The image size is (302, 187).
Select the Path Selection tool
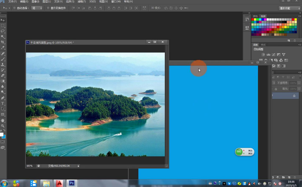click(x=3, y=109)
